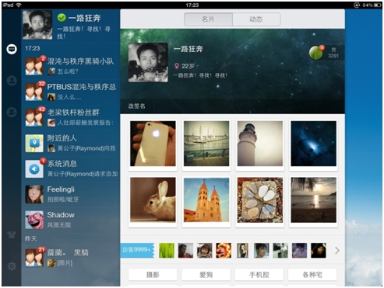Open the messages chat bubble sidebar icon
This screenshot has width=384, height=288.
(12, 49)
